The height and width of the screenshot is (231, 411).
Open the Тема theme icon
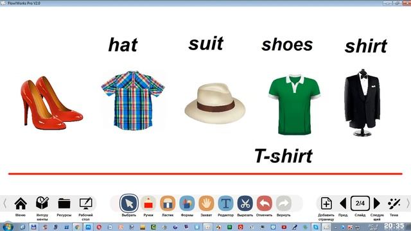(394, 203)
